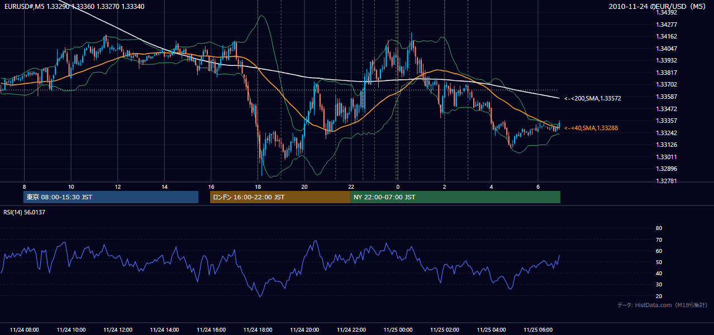Click the 11/24 22:00 time label
Image resolution: width=714 pixels, height=335 pixels.
click(x=351, y=330)
